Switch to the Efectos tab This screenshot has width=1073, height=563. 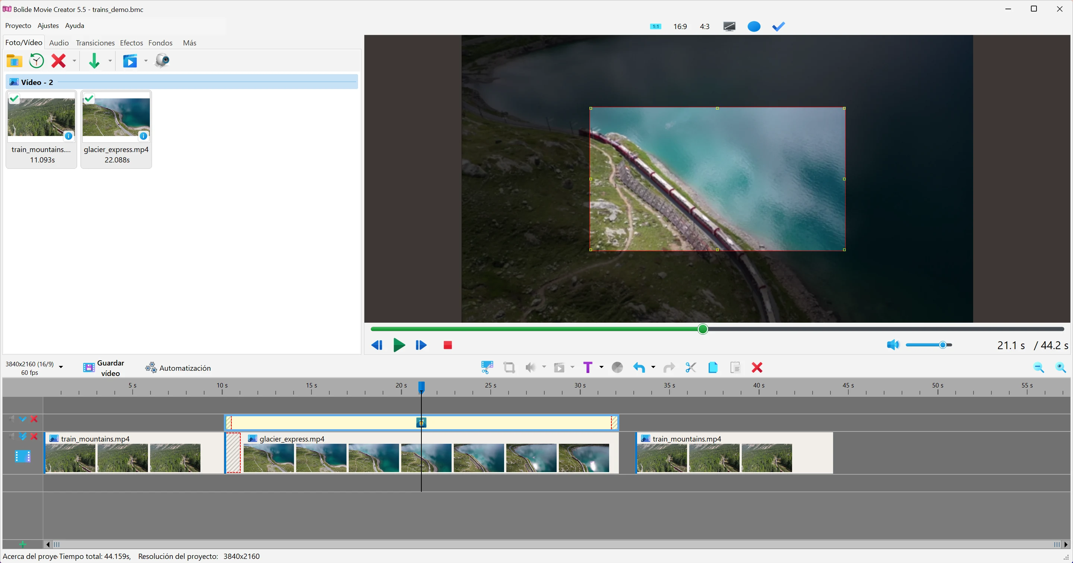pyautogui.click(x=131, y=43)
